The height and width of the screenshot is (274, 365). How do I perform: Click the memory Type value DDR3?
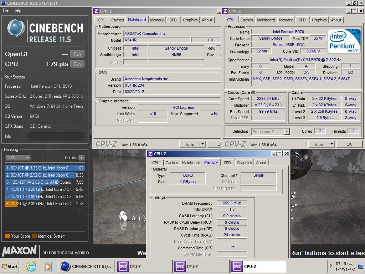[x=187, y=175]
